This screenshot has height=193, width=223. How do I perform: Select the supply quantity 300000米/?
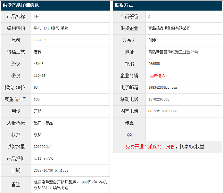coord(42,147)
